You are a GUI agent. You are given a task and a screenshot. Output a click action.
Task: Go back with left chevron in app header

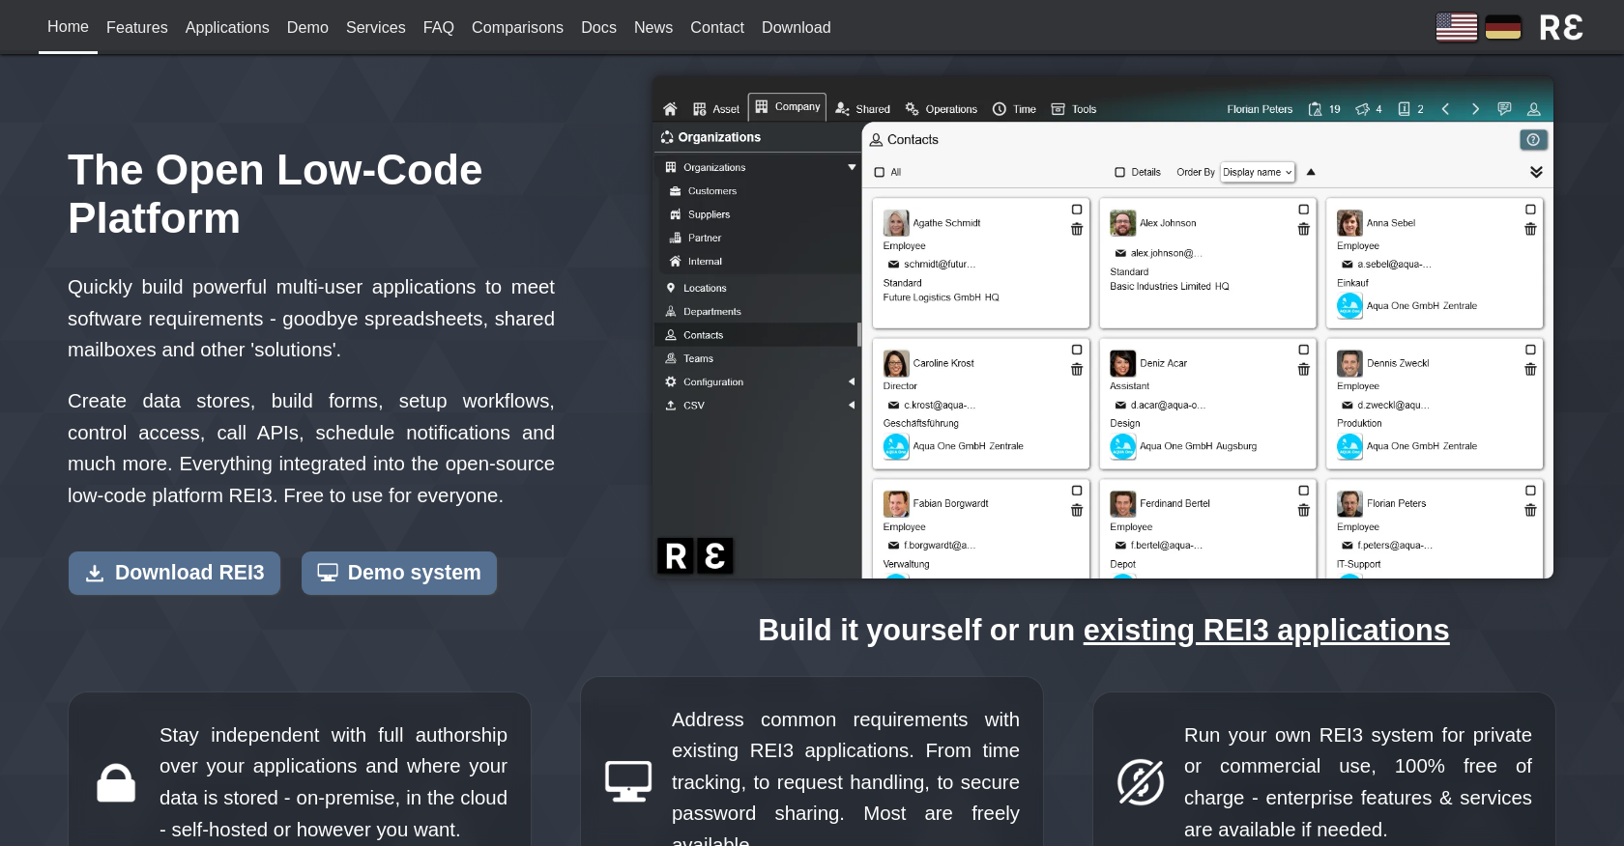pyautogui.click(x=1446, y=109)
